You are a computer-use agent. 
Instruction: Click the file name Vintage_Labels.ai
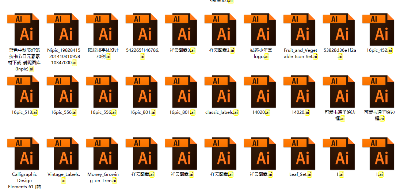[x=64, y=177]
